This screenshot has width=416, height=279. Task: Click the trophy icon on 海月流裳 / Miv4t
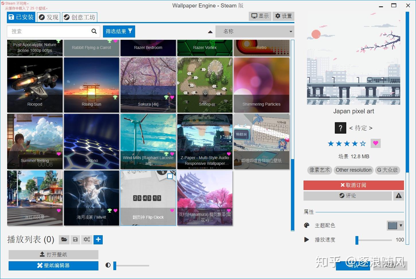pyautogui.click(x=110, y=211)
